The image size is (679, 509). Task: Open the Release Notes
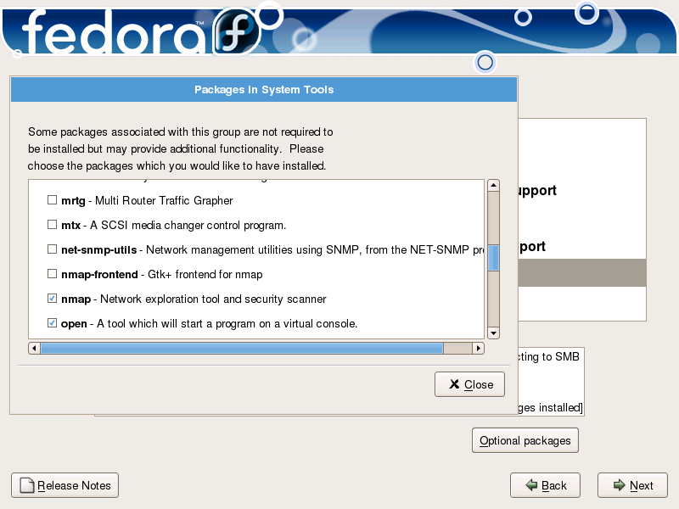click(65, 485)
